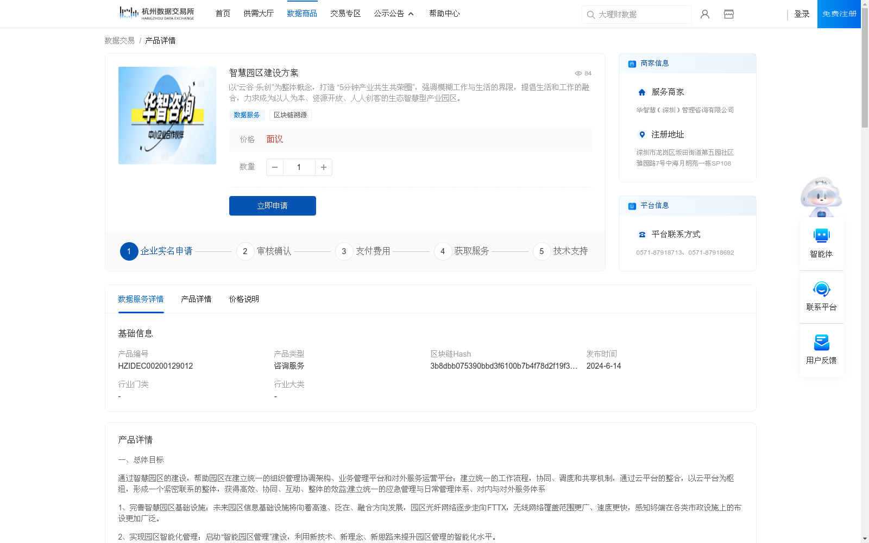Switch to 数据服务详情 tab
The image size is (869, 543).
[x=141, y=299]
